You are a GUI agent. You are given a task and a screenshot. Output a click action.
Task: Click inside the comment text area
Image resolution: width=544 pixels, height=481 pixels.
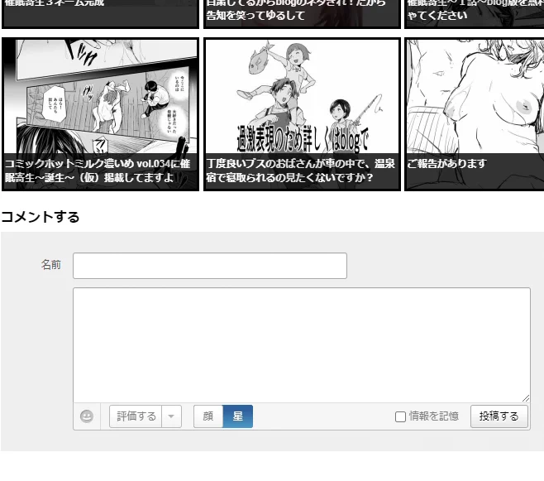[x=302, y=345]
